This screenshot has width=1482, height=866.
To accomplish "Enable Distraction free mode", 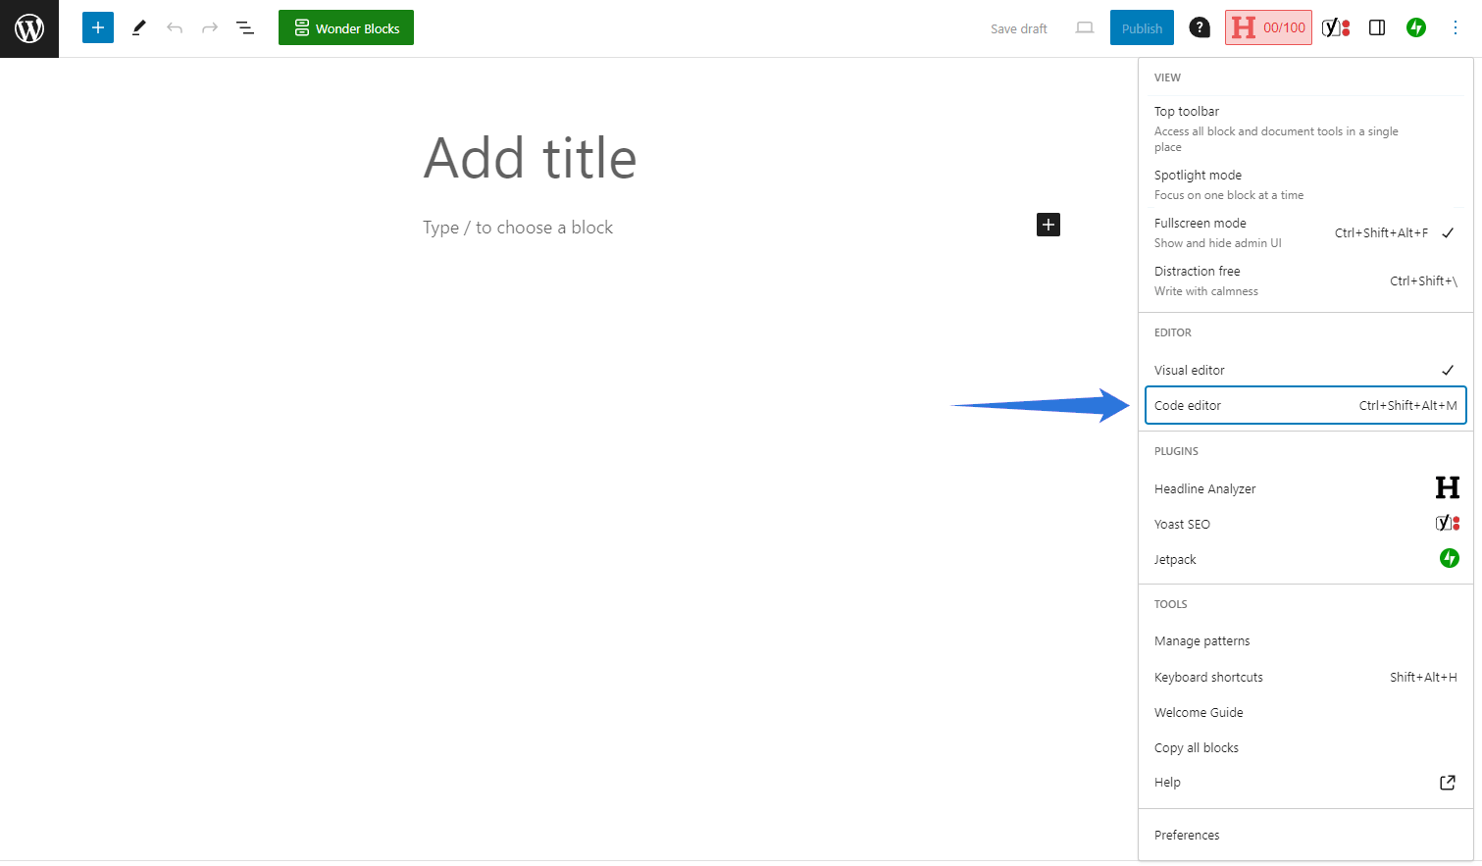I will 1305,280.
